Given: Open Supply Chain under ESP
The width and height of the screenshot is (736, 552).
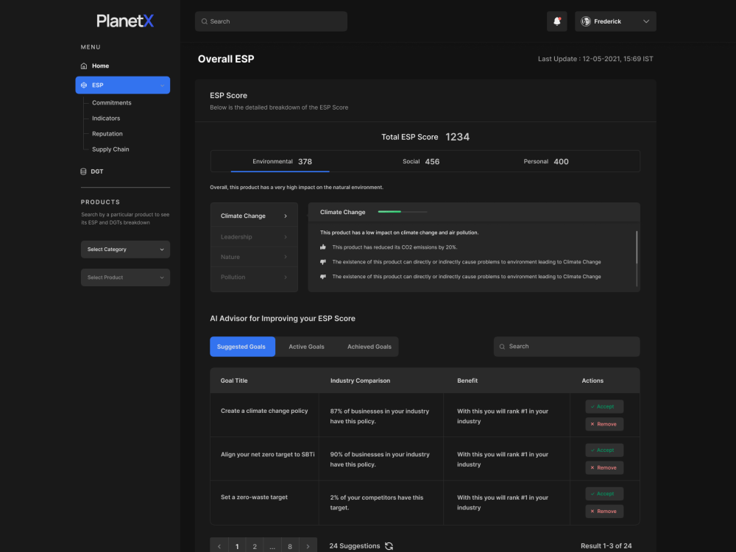Looking at the screenshot, I should point(110,149).
